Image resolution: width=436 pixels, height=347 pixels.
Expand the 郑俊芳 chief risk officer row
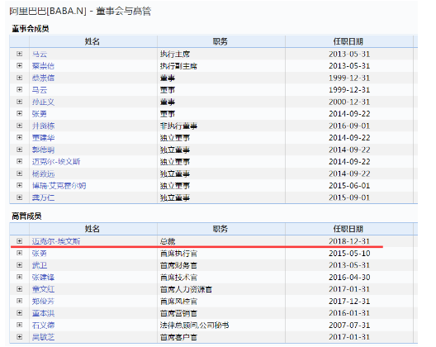[19, 301]
